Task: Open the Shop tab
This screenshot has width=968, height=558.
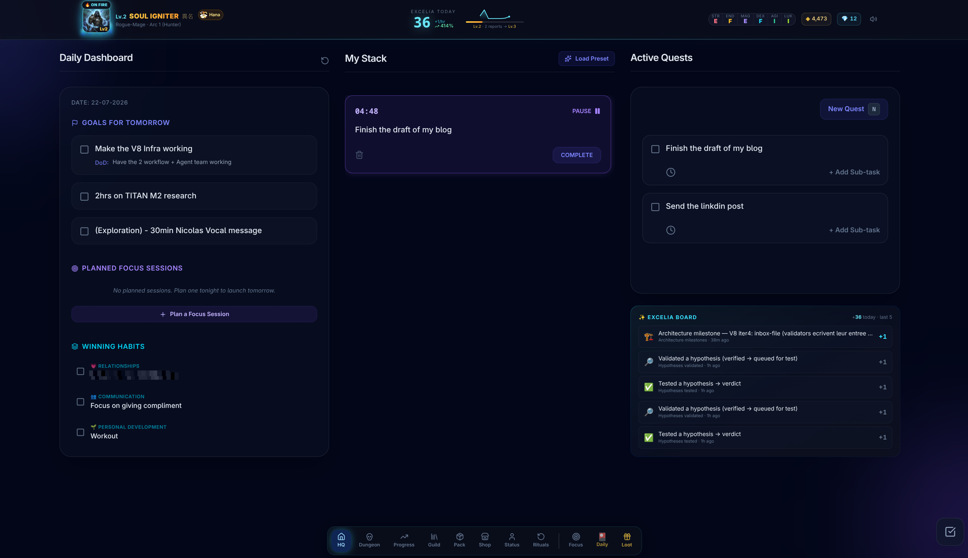Action: 485,540
